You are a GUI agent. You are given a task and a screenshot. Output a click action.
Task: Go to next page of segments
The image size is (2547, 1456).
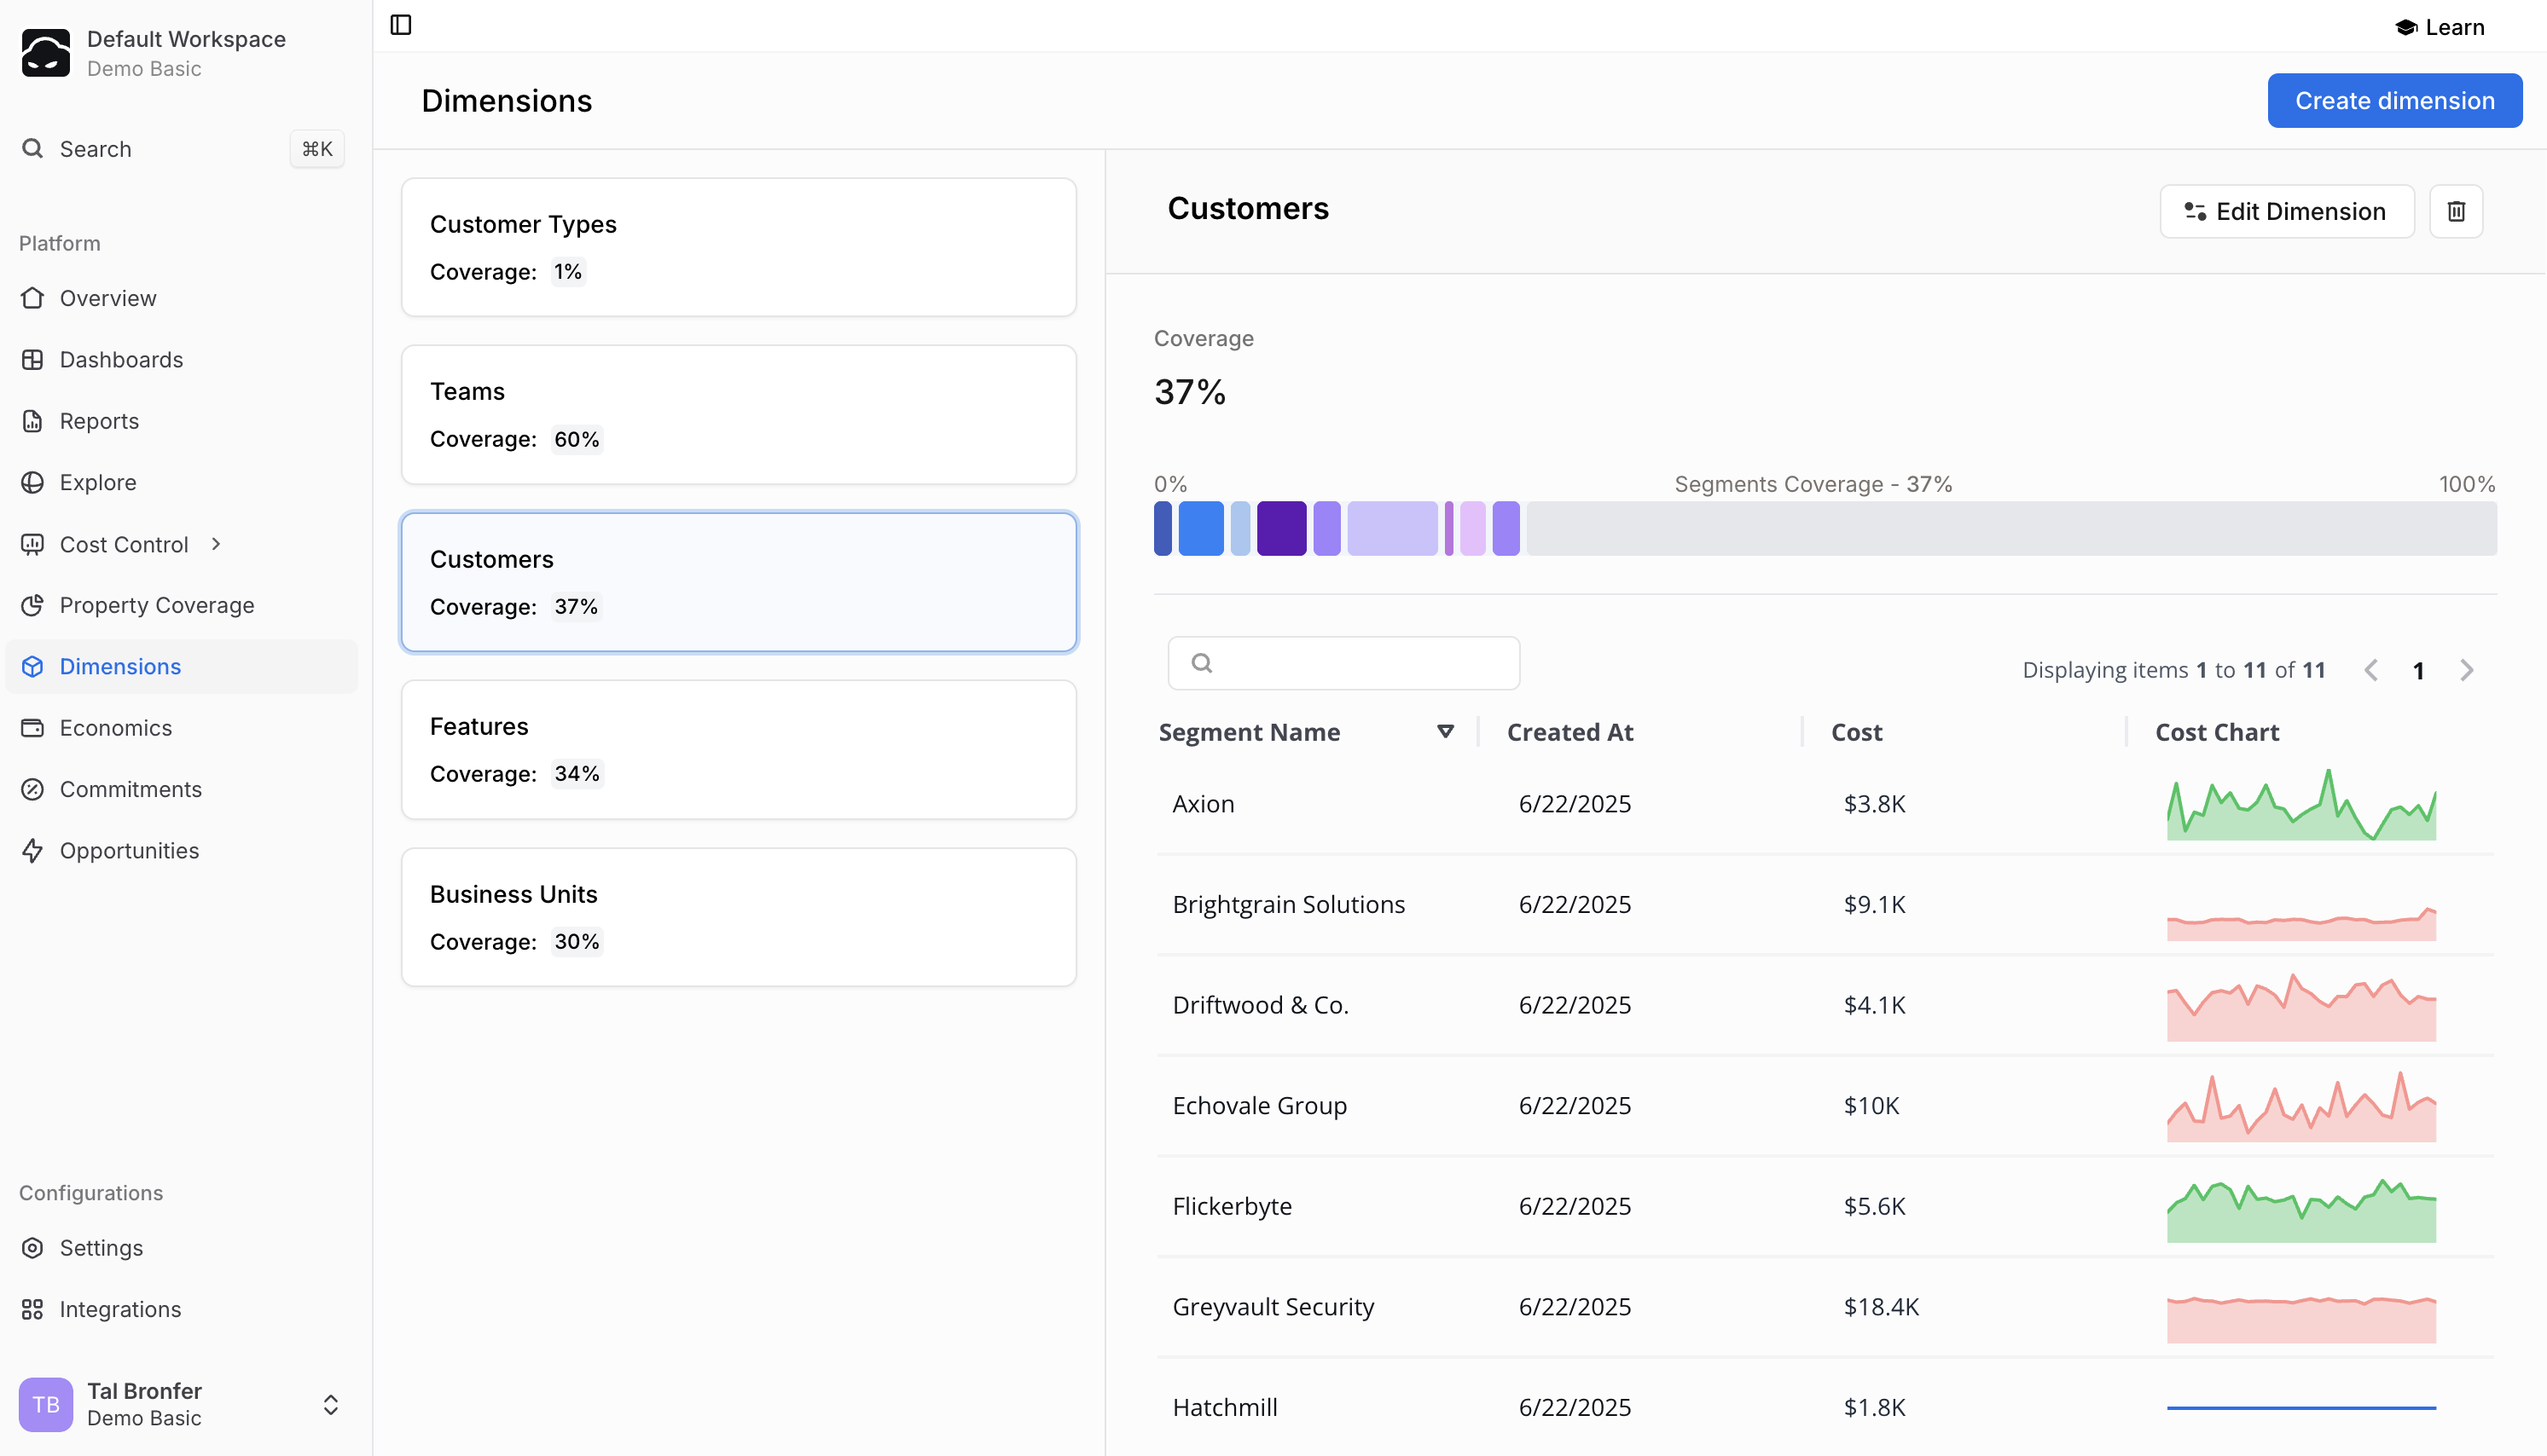[2466, 670]
